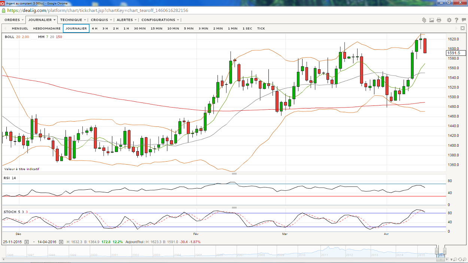Click the divider handle above RSI panel
This screenshot has width=468, height=263.
click(x=234, y=174)
